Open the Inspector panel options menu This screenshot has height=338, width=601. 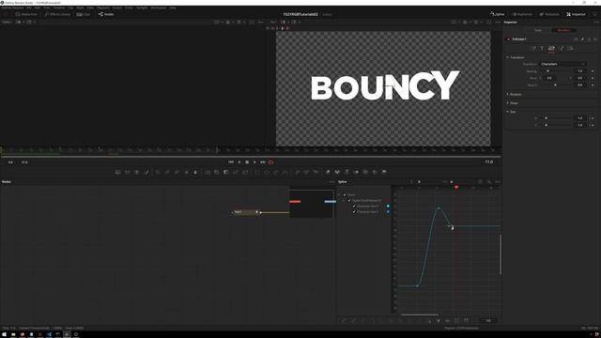click(596, 23)
